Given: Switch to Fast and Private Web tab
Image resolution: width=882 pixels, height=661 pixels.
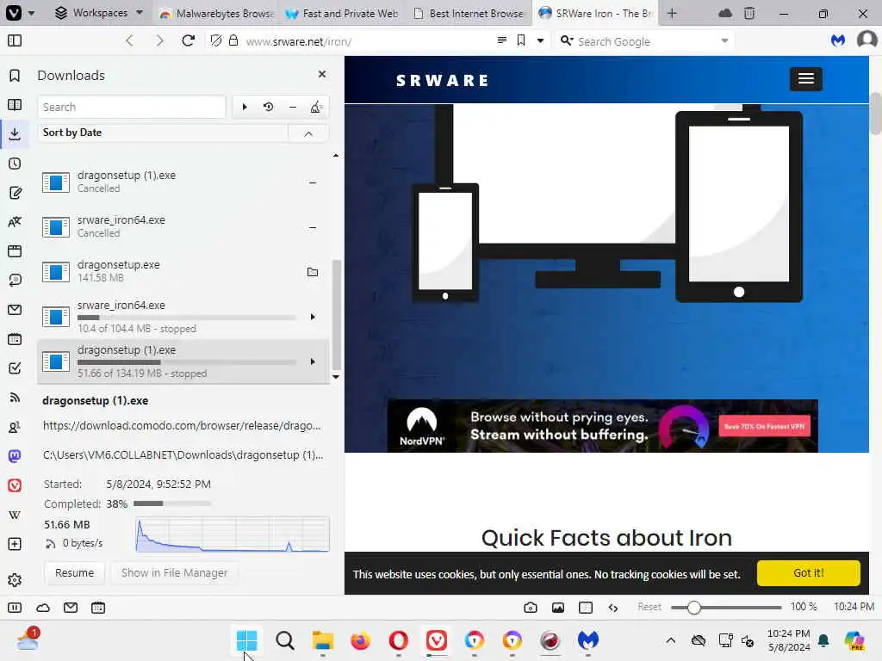Looking at the screenshot, I should coord(342,14).
